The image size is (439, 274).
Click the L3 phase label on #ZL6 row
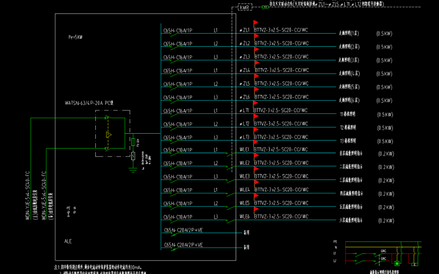[x=216, y=97]
